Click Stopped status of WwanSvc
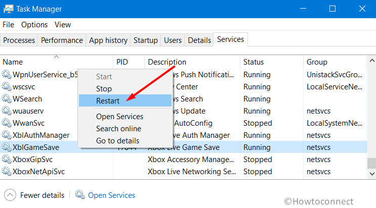The width and height of the screenshot is (376, 208). coord(258,123)
